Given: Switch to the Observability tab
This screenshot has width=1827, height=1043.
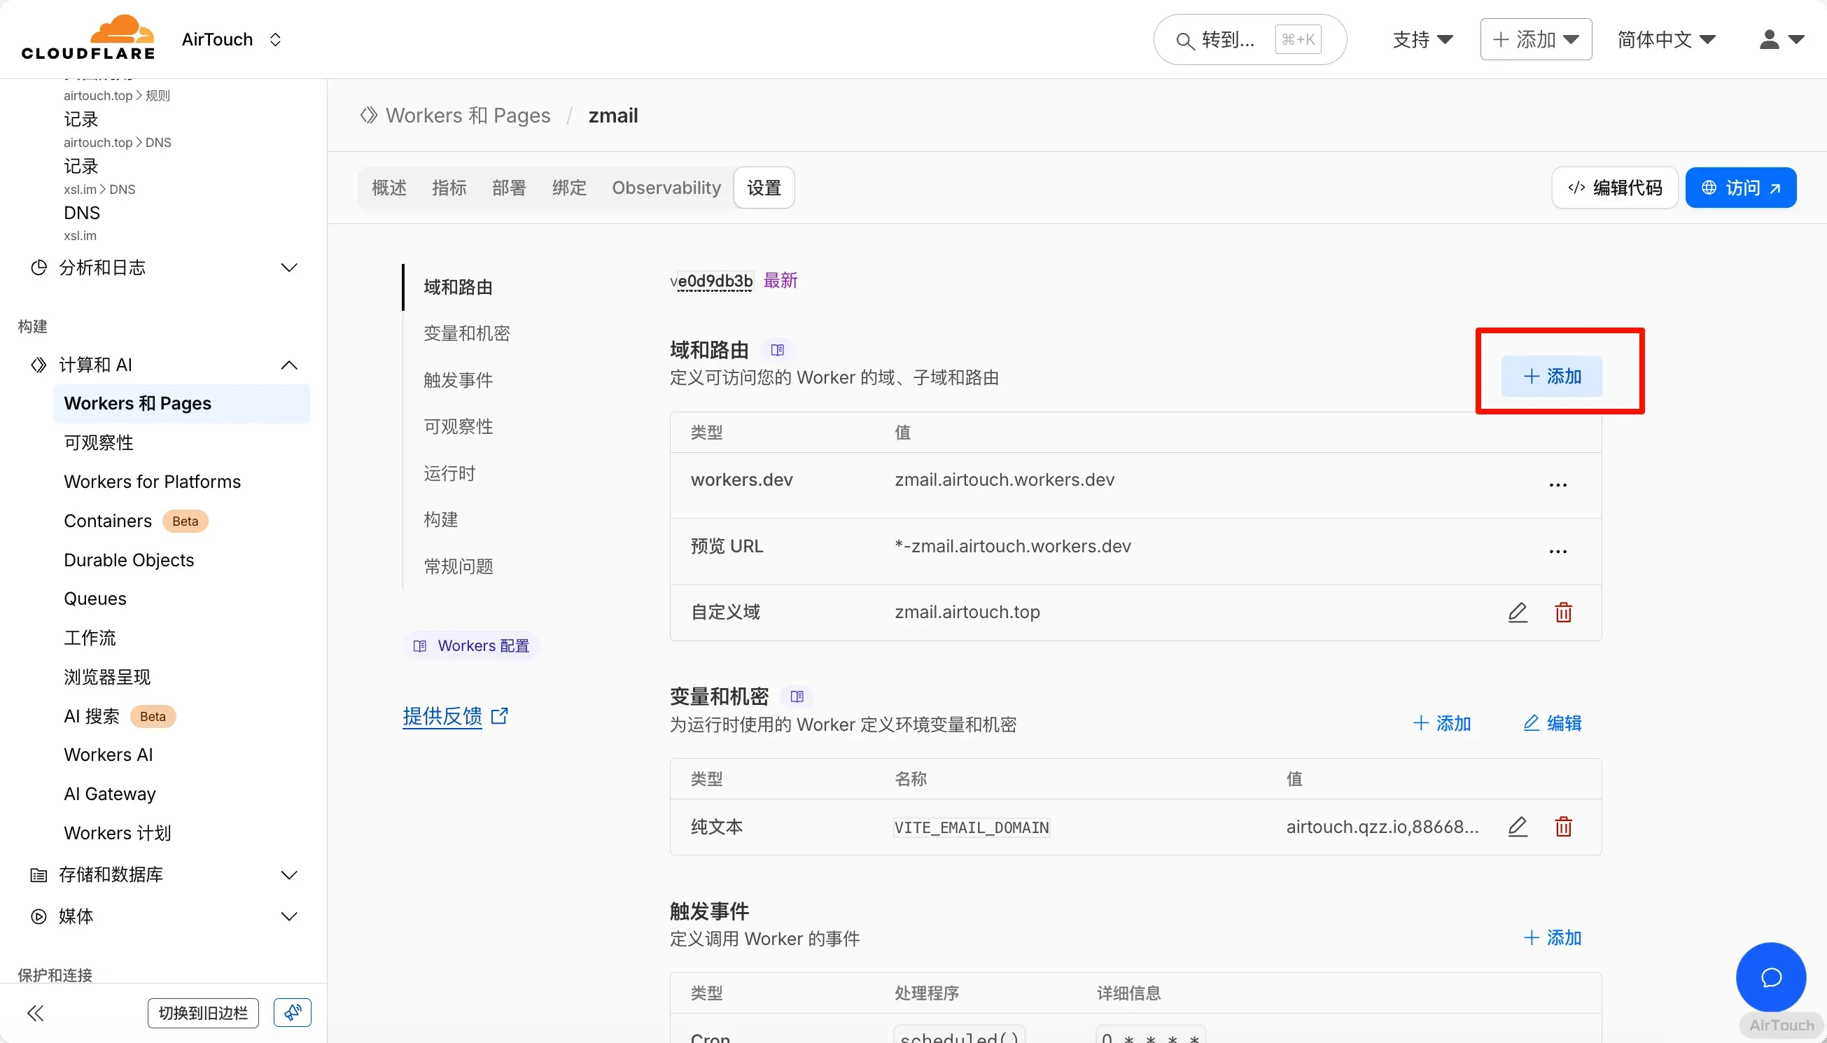Looking at the screenshot, I should 666,188.
